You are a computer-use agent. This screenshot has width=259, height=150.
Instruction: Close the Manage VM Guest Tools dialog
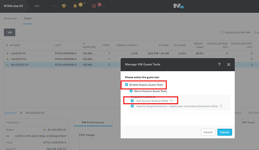(229, 65)
